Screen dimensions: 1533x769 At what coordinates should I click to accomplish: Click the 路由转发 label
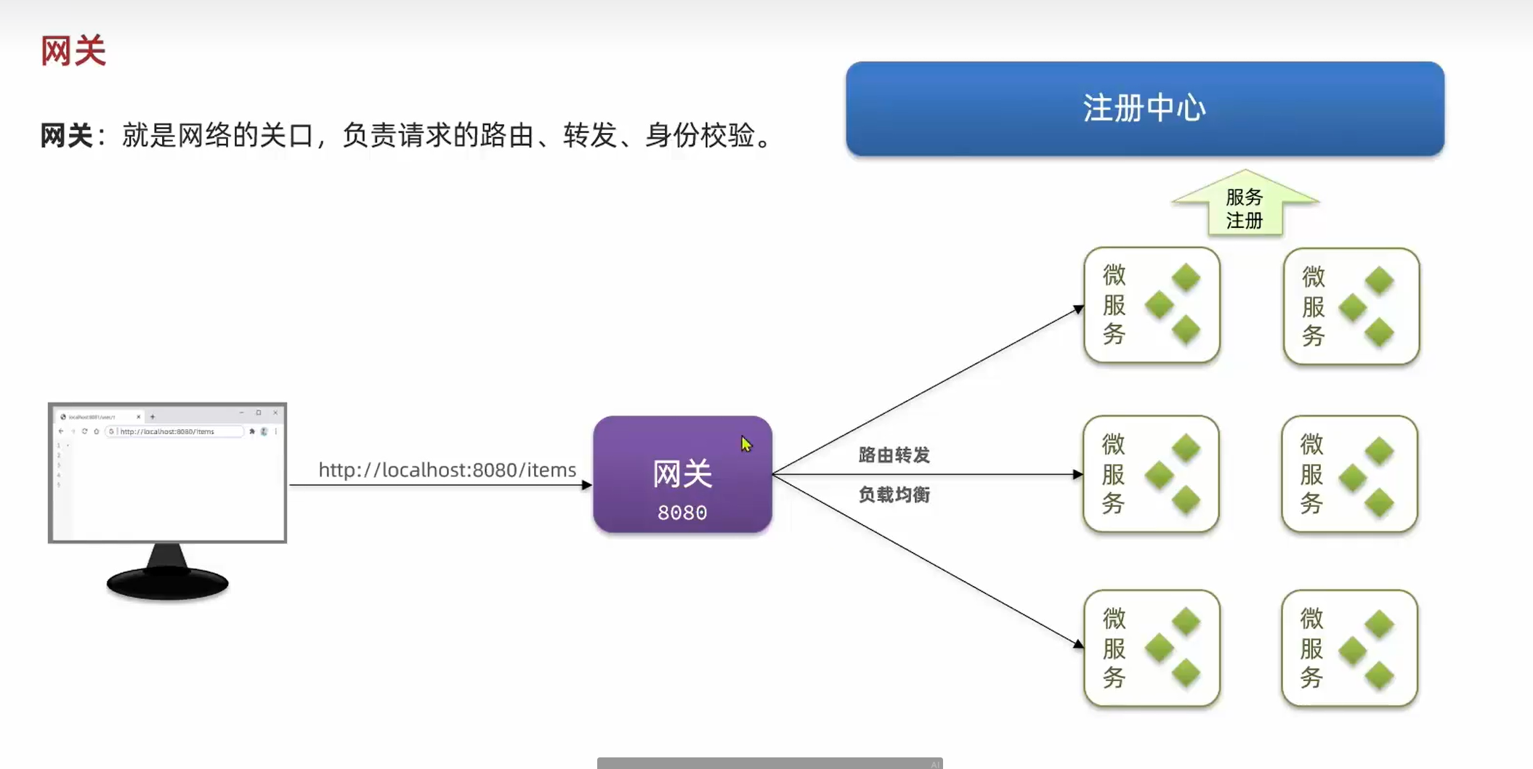point(894,455)
